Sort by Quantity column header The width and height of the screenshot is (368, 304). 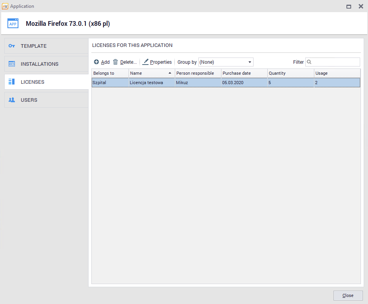tap(290, 73)
